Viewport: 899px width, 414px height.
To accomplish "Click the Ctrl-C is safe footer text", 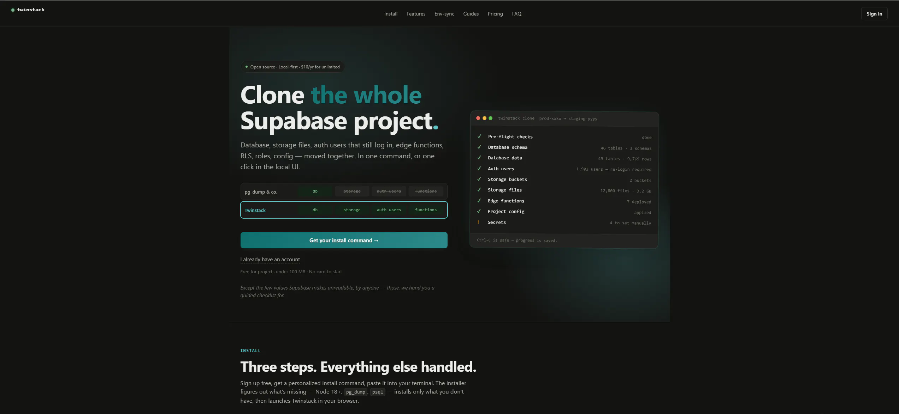I will coord(517,240).
